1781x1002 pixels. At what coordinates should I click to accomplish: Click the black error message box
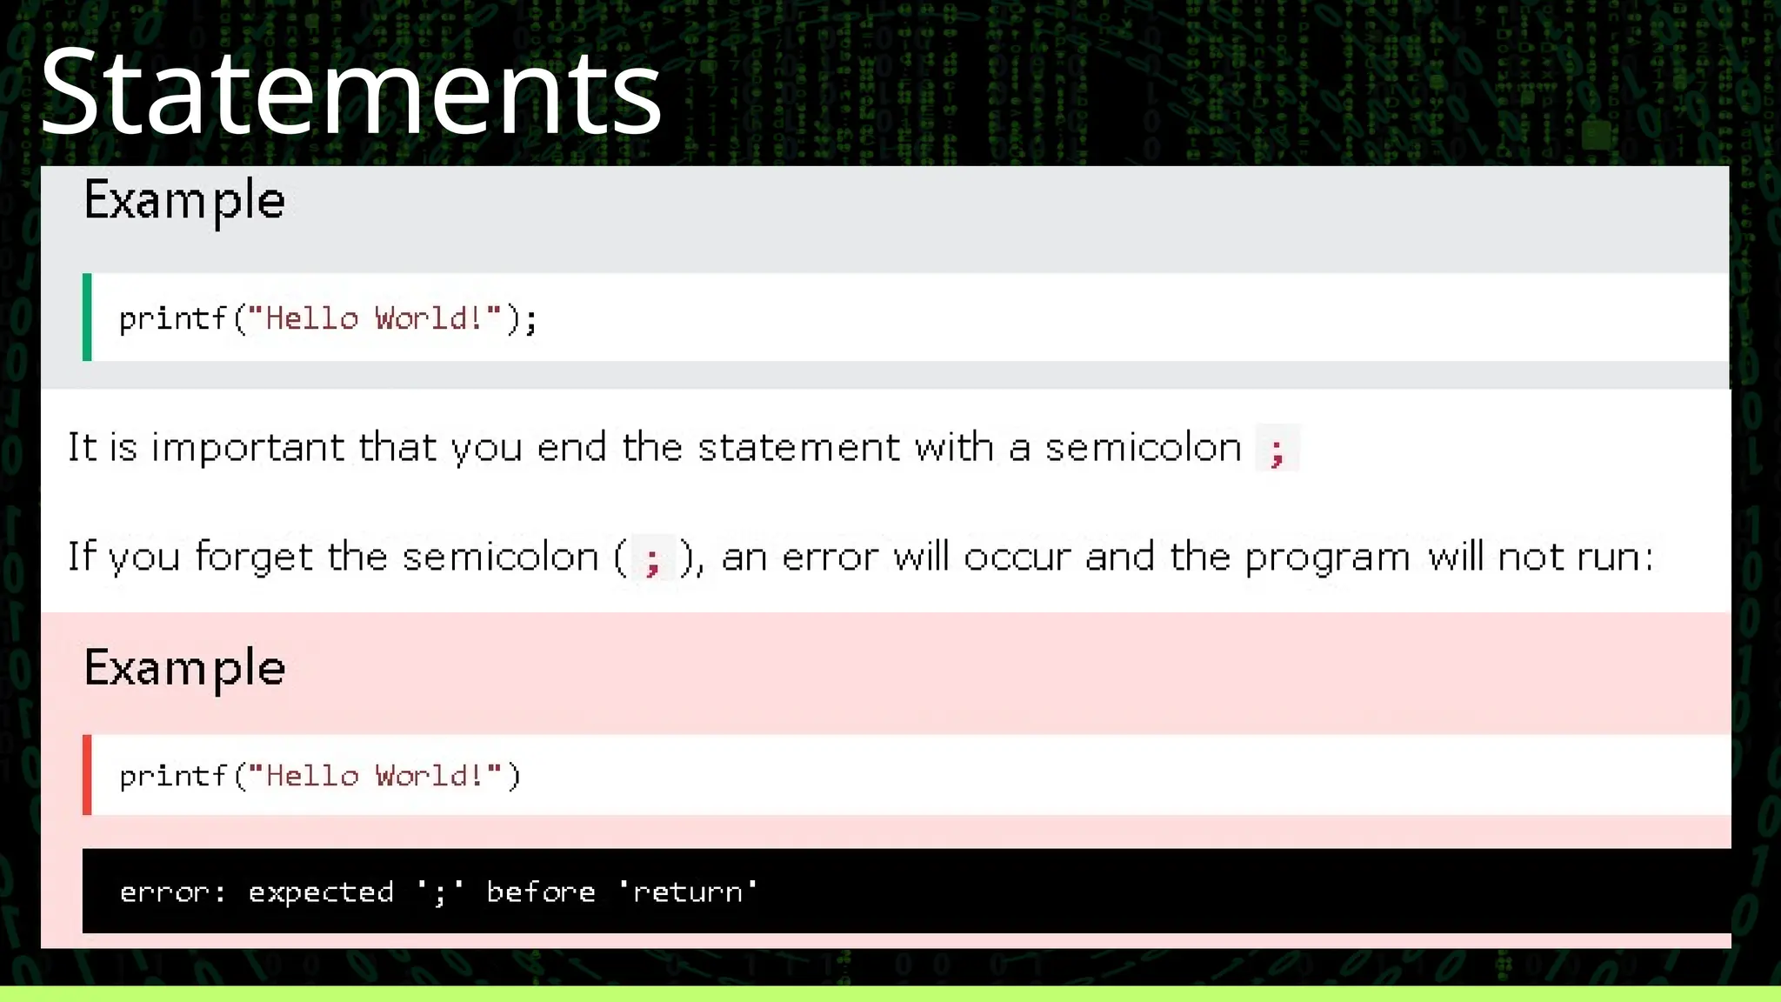pyautogui.click(x=907, y=891)
